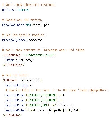Click the 'DirectoryIndex' directive
Viewport: 112px width, 120px height.
(x=14, y=40)
